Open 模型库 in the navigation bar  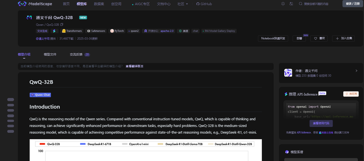(x=82, y=4)
